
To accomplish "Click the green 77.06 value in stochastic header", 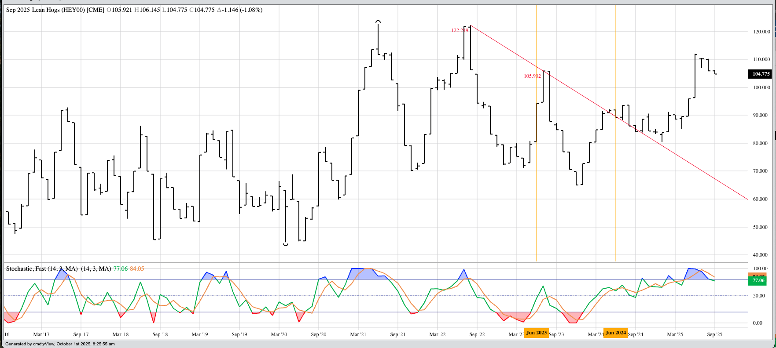I will tap(120, 268).
